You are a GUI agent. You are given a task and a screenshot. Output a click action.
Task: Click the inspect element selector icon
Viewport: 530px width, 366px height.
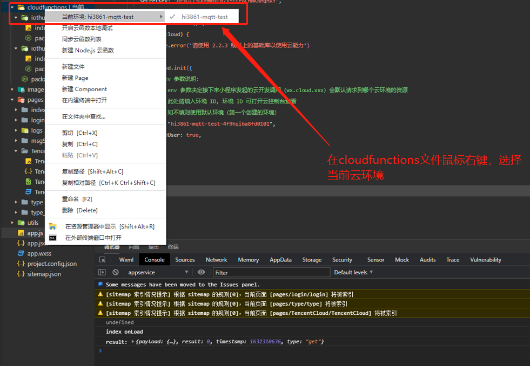(x=103, y=260)
